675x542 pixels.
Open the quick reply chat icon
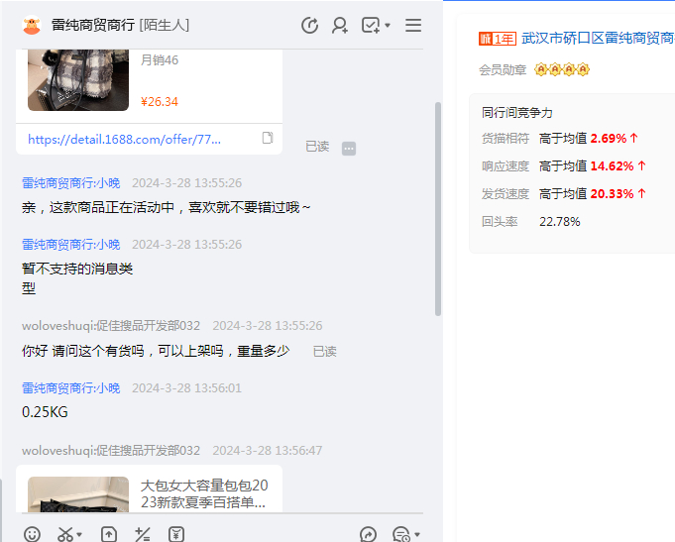[x=401, y=534]
